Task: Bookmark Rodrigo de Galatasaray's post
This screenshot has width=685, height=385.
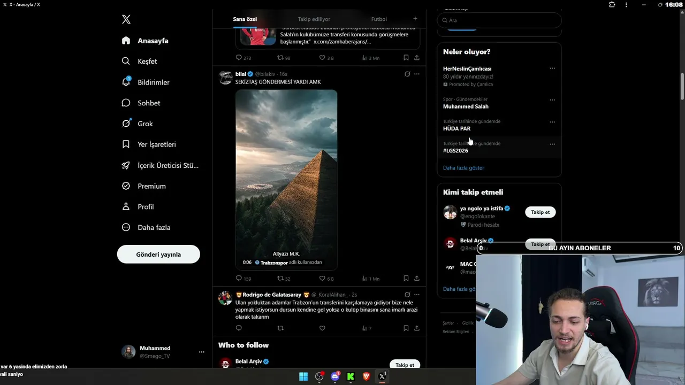Action: [x=406, y=328]
